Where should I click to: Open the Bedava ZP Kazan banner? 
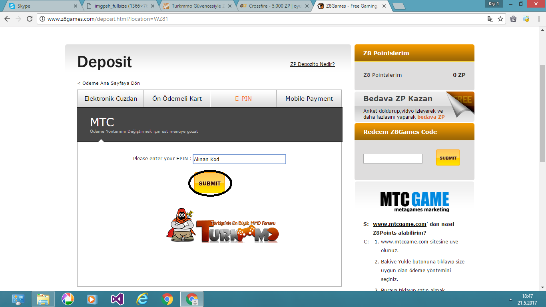pyautogui.click(x=414, y=106)
